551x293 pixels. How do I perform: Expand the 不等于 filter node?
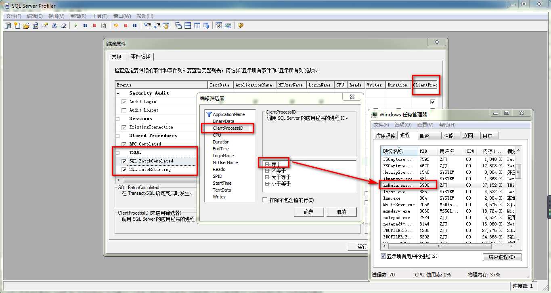point(267,171)
